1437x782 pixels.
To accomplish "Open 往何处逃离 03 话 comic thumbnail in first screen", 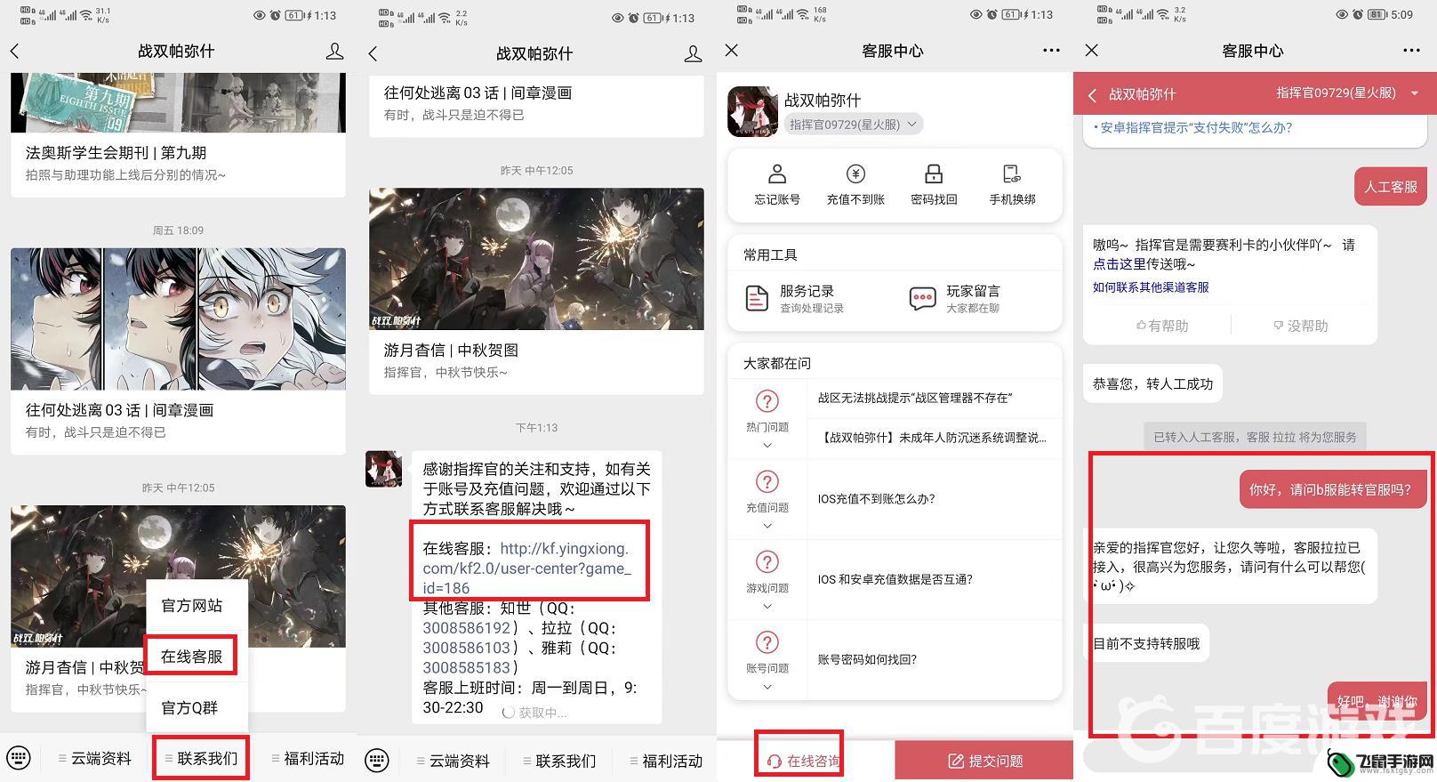I will [x=178, y=319].
